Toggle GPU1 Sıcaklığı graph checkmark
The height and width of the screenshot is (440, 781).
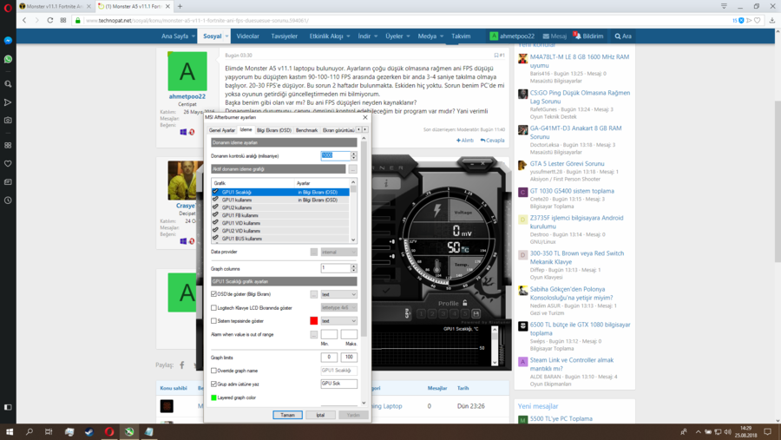[215, 192]
